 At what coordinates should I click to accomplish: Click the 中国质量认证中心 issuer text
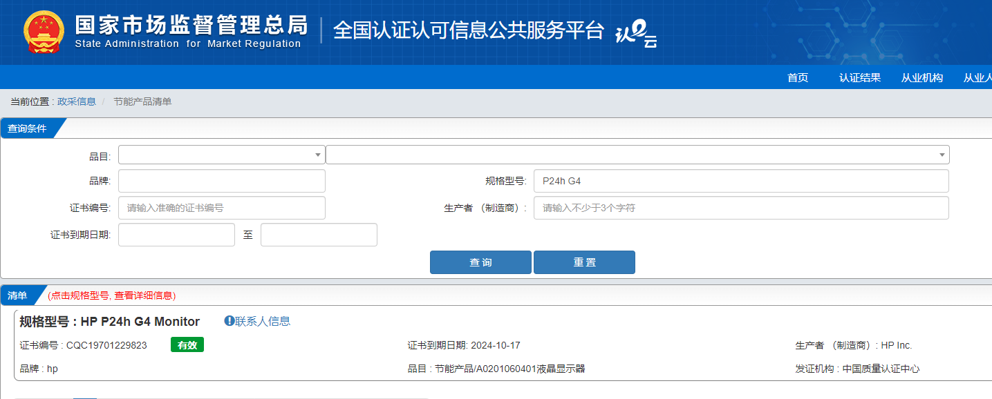(x=881, y=369)
